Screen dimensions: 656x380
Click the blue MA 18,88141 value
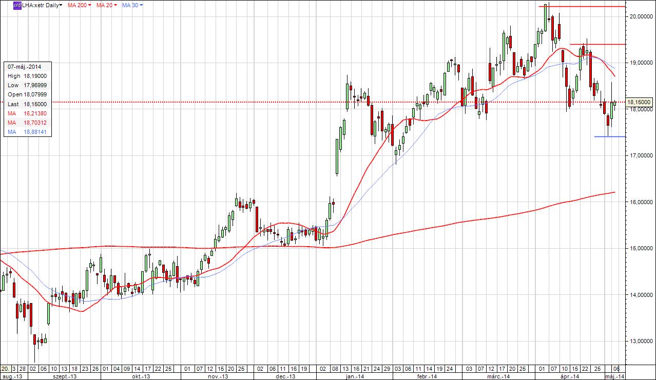pos(35,132)
